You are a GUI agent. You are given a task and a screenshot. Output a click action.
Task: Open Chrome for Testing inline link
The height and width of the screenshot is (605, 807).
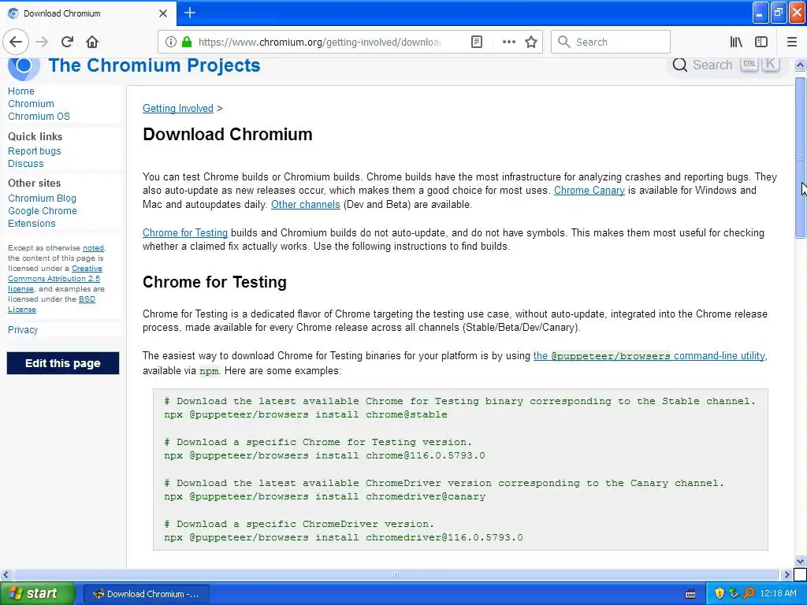[184, 233]
